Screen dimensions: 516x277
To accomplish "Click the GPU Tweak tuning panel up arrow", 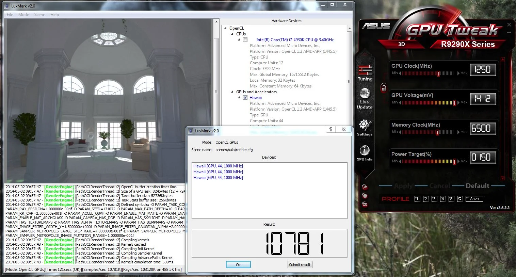I will click(503, 59).
